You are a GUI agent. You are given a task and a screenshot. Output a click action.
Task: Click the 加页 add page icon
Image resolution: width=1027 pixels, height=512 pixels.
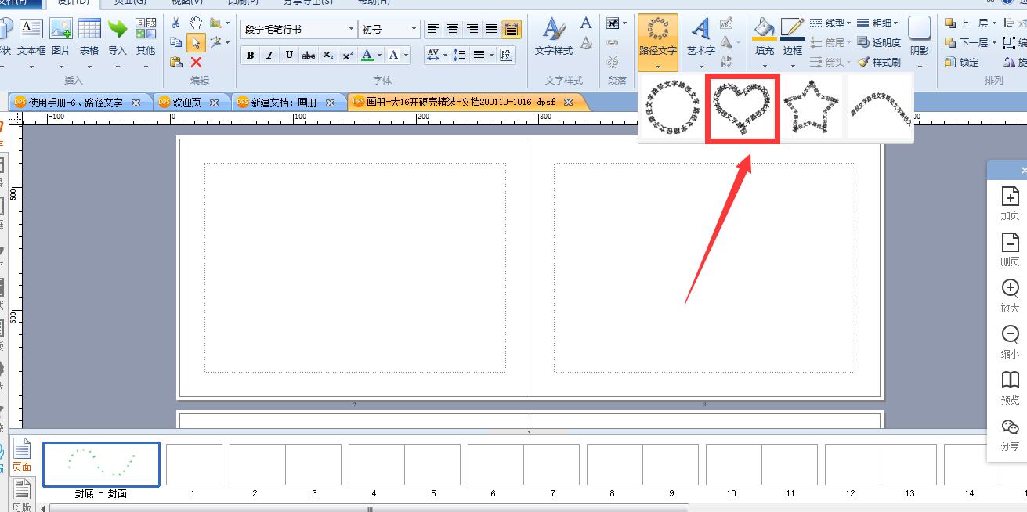[x=1010, y=204]
